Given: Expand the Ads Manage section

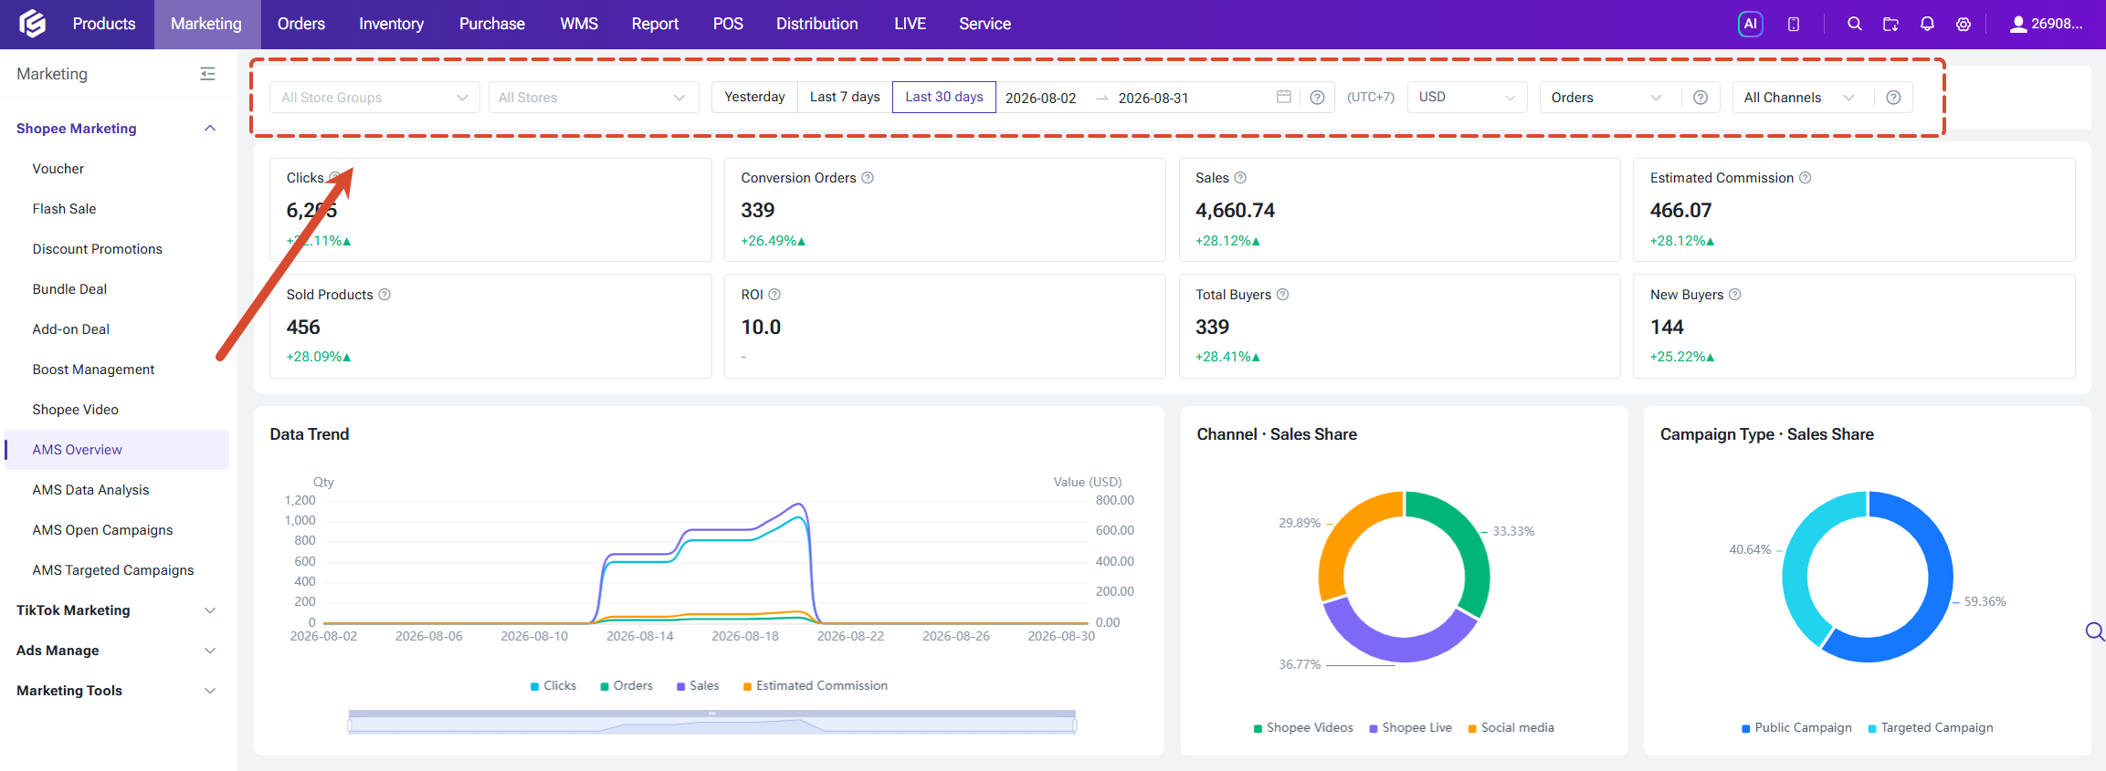Looking at the screenshot, I should (117, 651).
